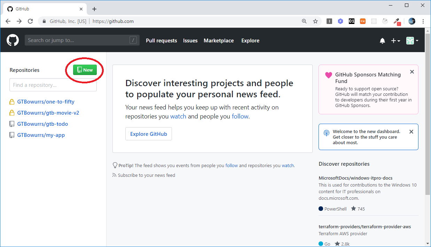Open a new browser tab
This screenshot has width=431, height=247.
pos(94,9)
